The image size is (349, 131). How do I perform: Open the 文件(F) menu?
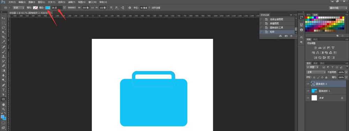tap(12, 2)
